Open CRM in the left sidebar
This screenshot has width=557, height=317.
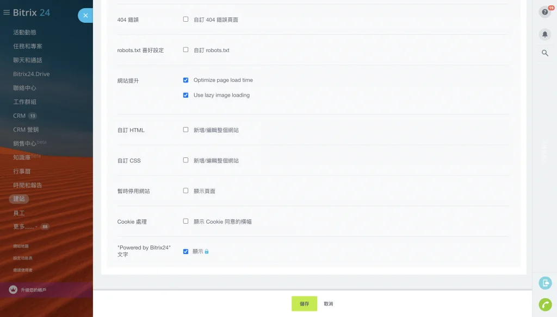point(19,116)
